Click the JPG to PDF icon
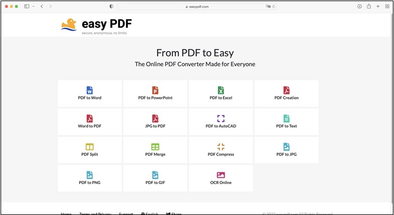This screenshot has height=215, width=394. click(155, 118)
